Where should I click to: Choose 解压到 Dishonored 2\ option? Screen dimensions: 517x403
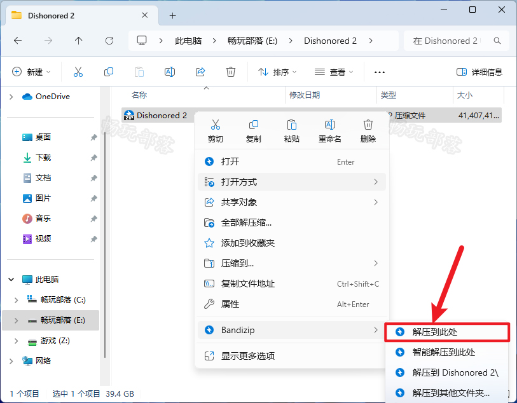tap(447, 372)
